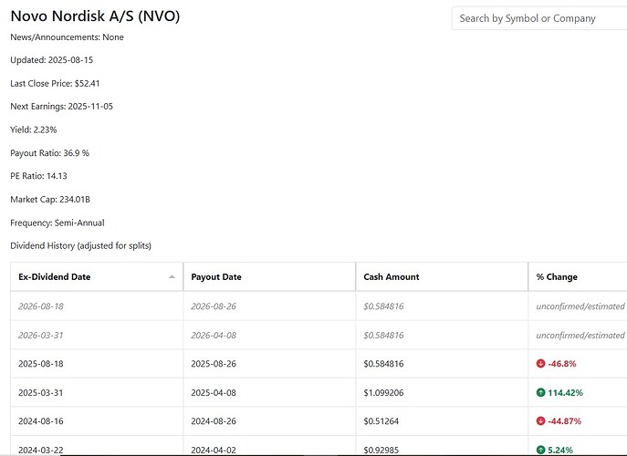Click the sort arrow in Ex-Dividend Date header
Screen dimensions: 627x456
click(172, 276)
